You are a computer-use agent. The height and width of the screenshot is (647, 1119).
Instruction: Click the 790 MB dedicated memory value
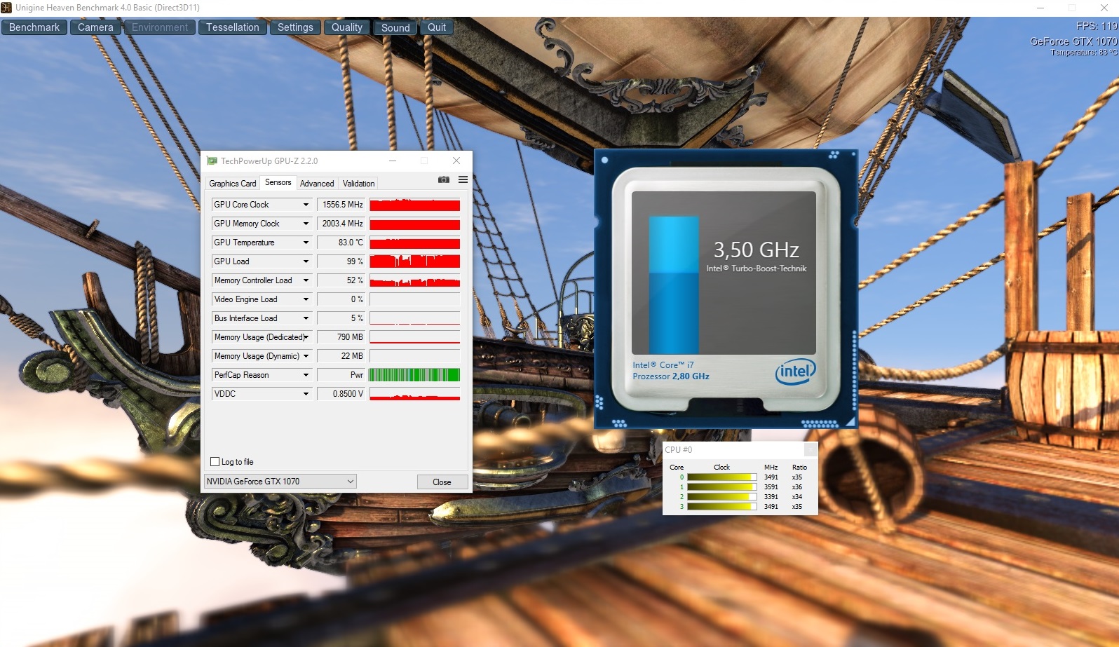[x=341, y=337]
